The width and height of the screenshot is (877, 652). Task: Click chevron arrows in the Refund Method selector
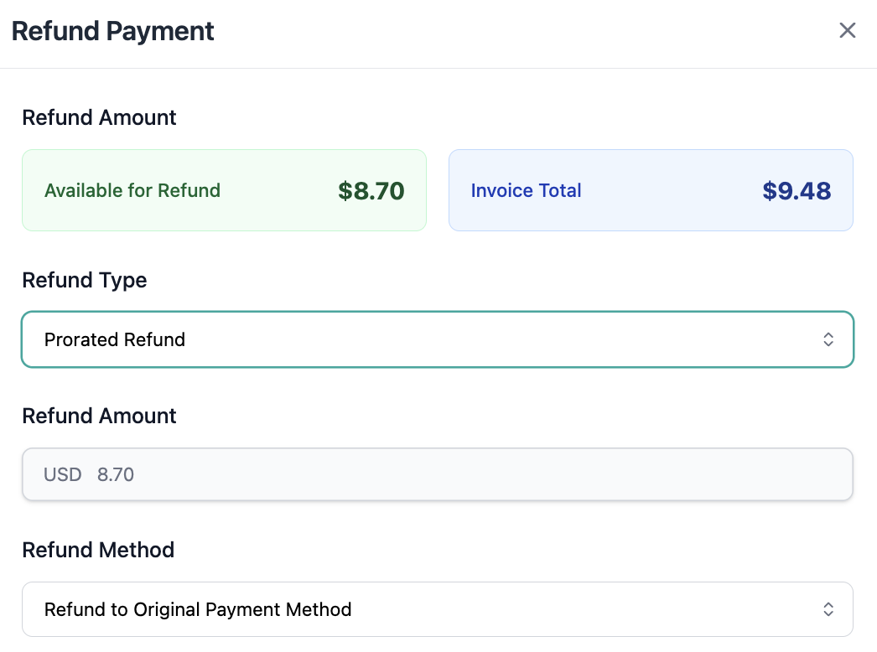828,609
